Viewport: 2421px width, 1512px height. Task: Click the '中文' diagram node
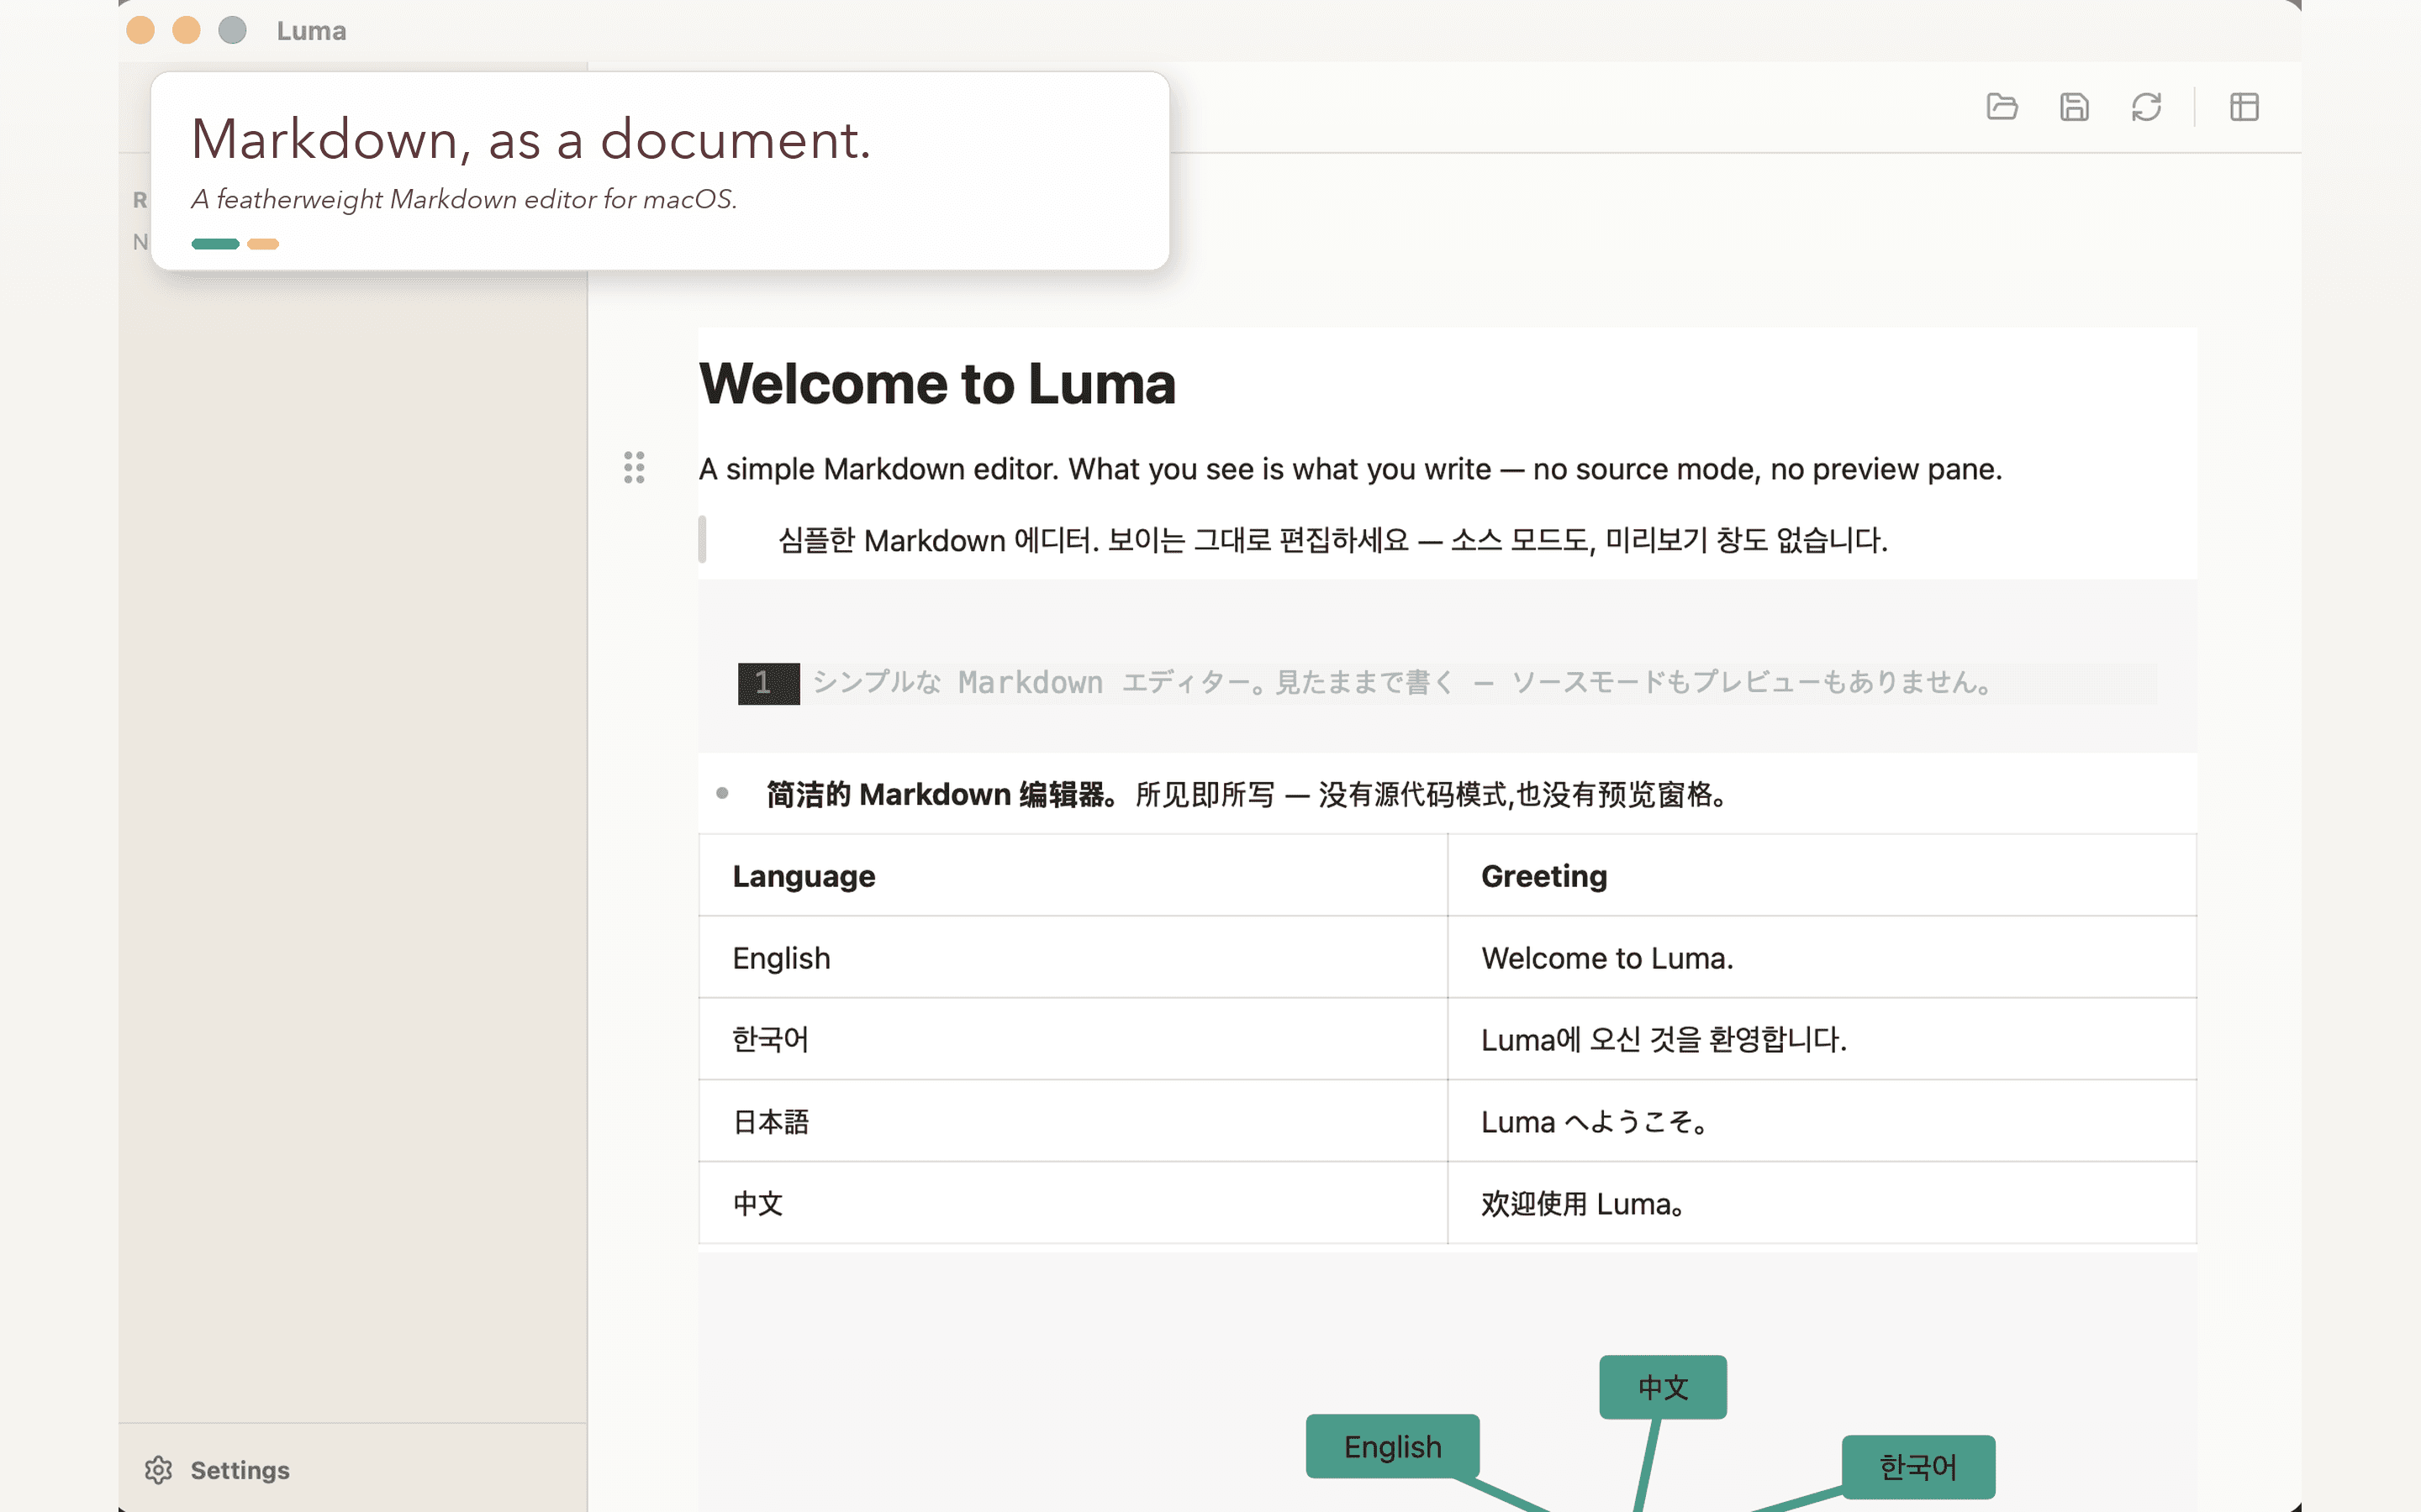point(1663,1387)
